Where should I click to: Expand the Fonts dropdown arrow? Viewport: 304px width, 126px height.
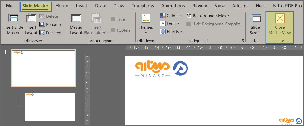tap(179, 24)
